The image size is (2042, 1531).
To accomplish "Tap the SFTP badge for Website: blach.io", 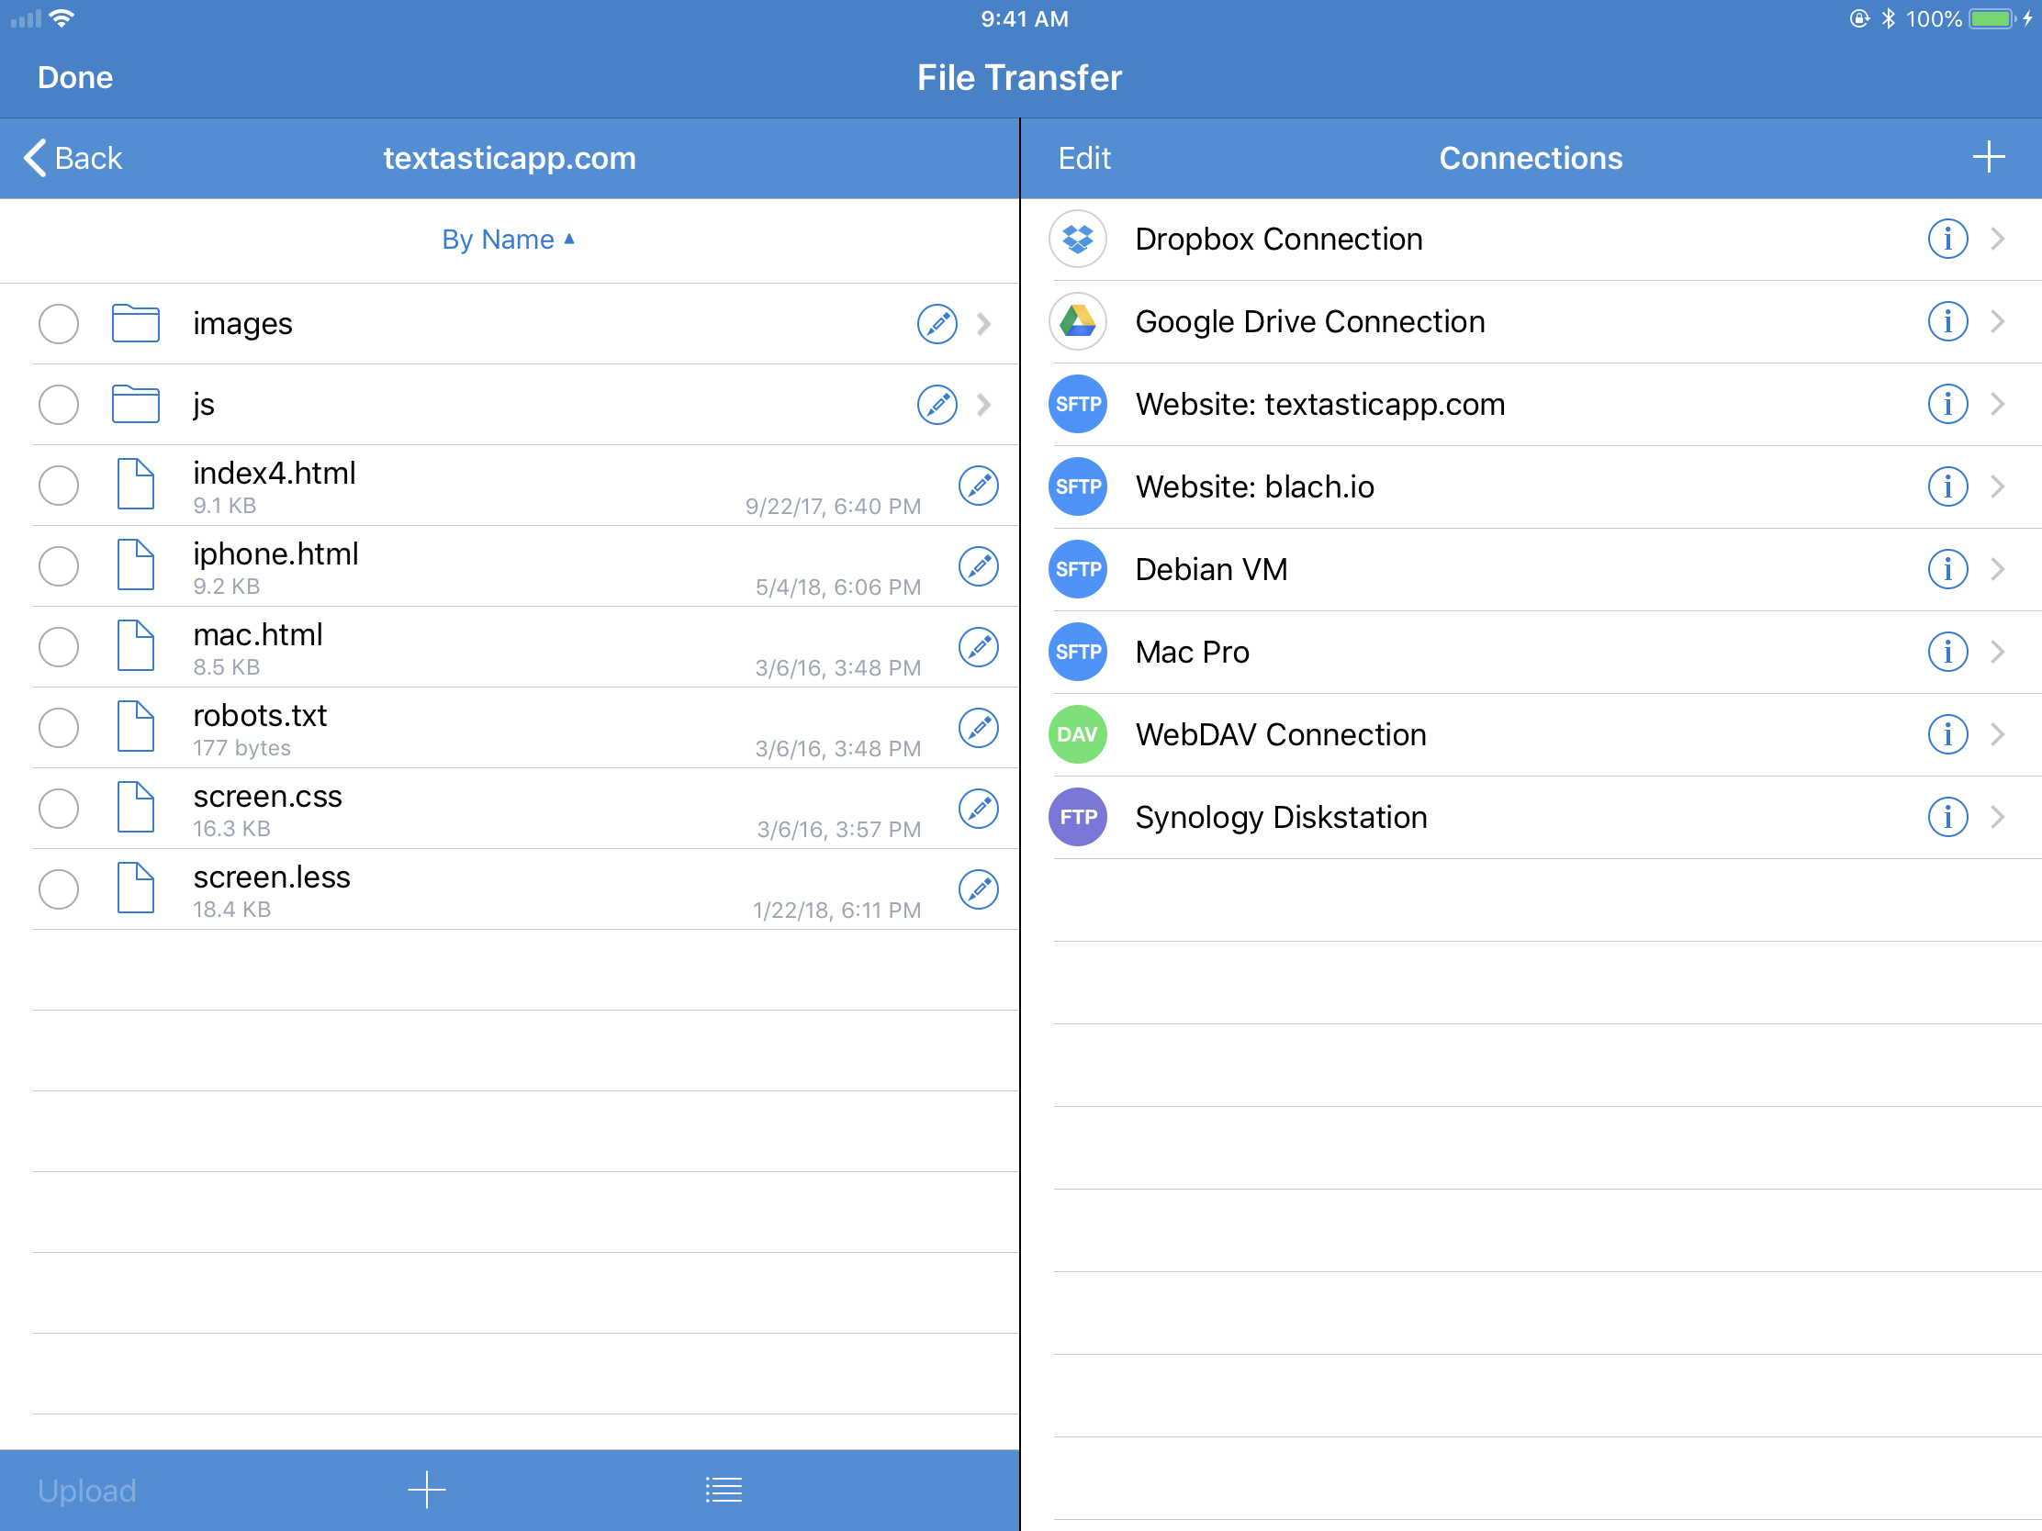I will [1077, 486].
